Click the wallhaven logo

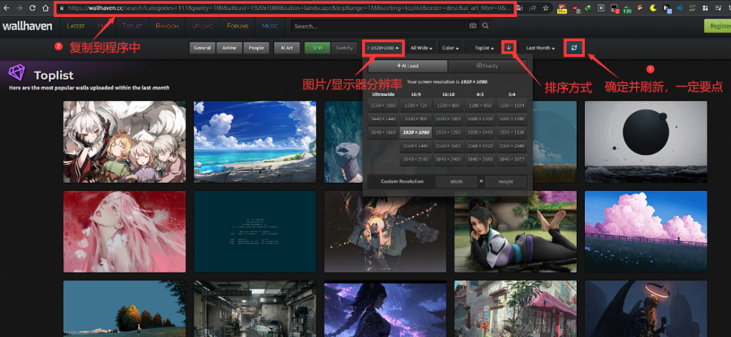coord(27,26)
